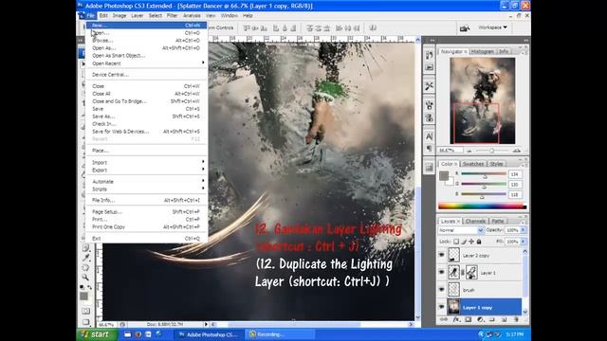Click the color spectrum ramp
This screenshot has height=341, width=607.
[482, 206]
